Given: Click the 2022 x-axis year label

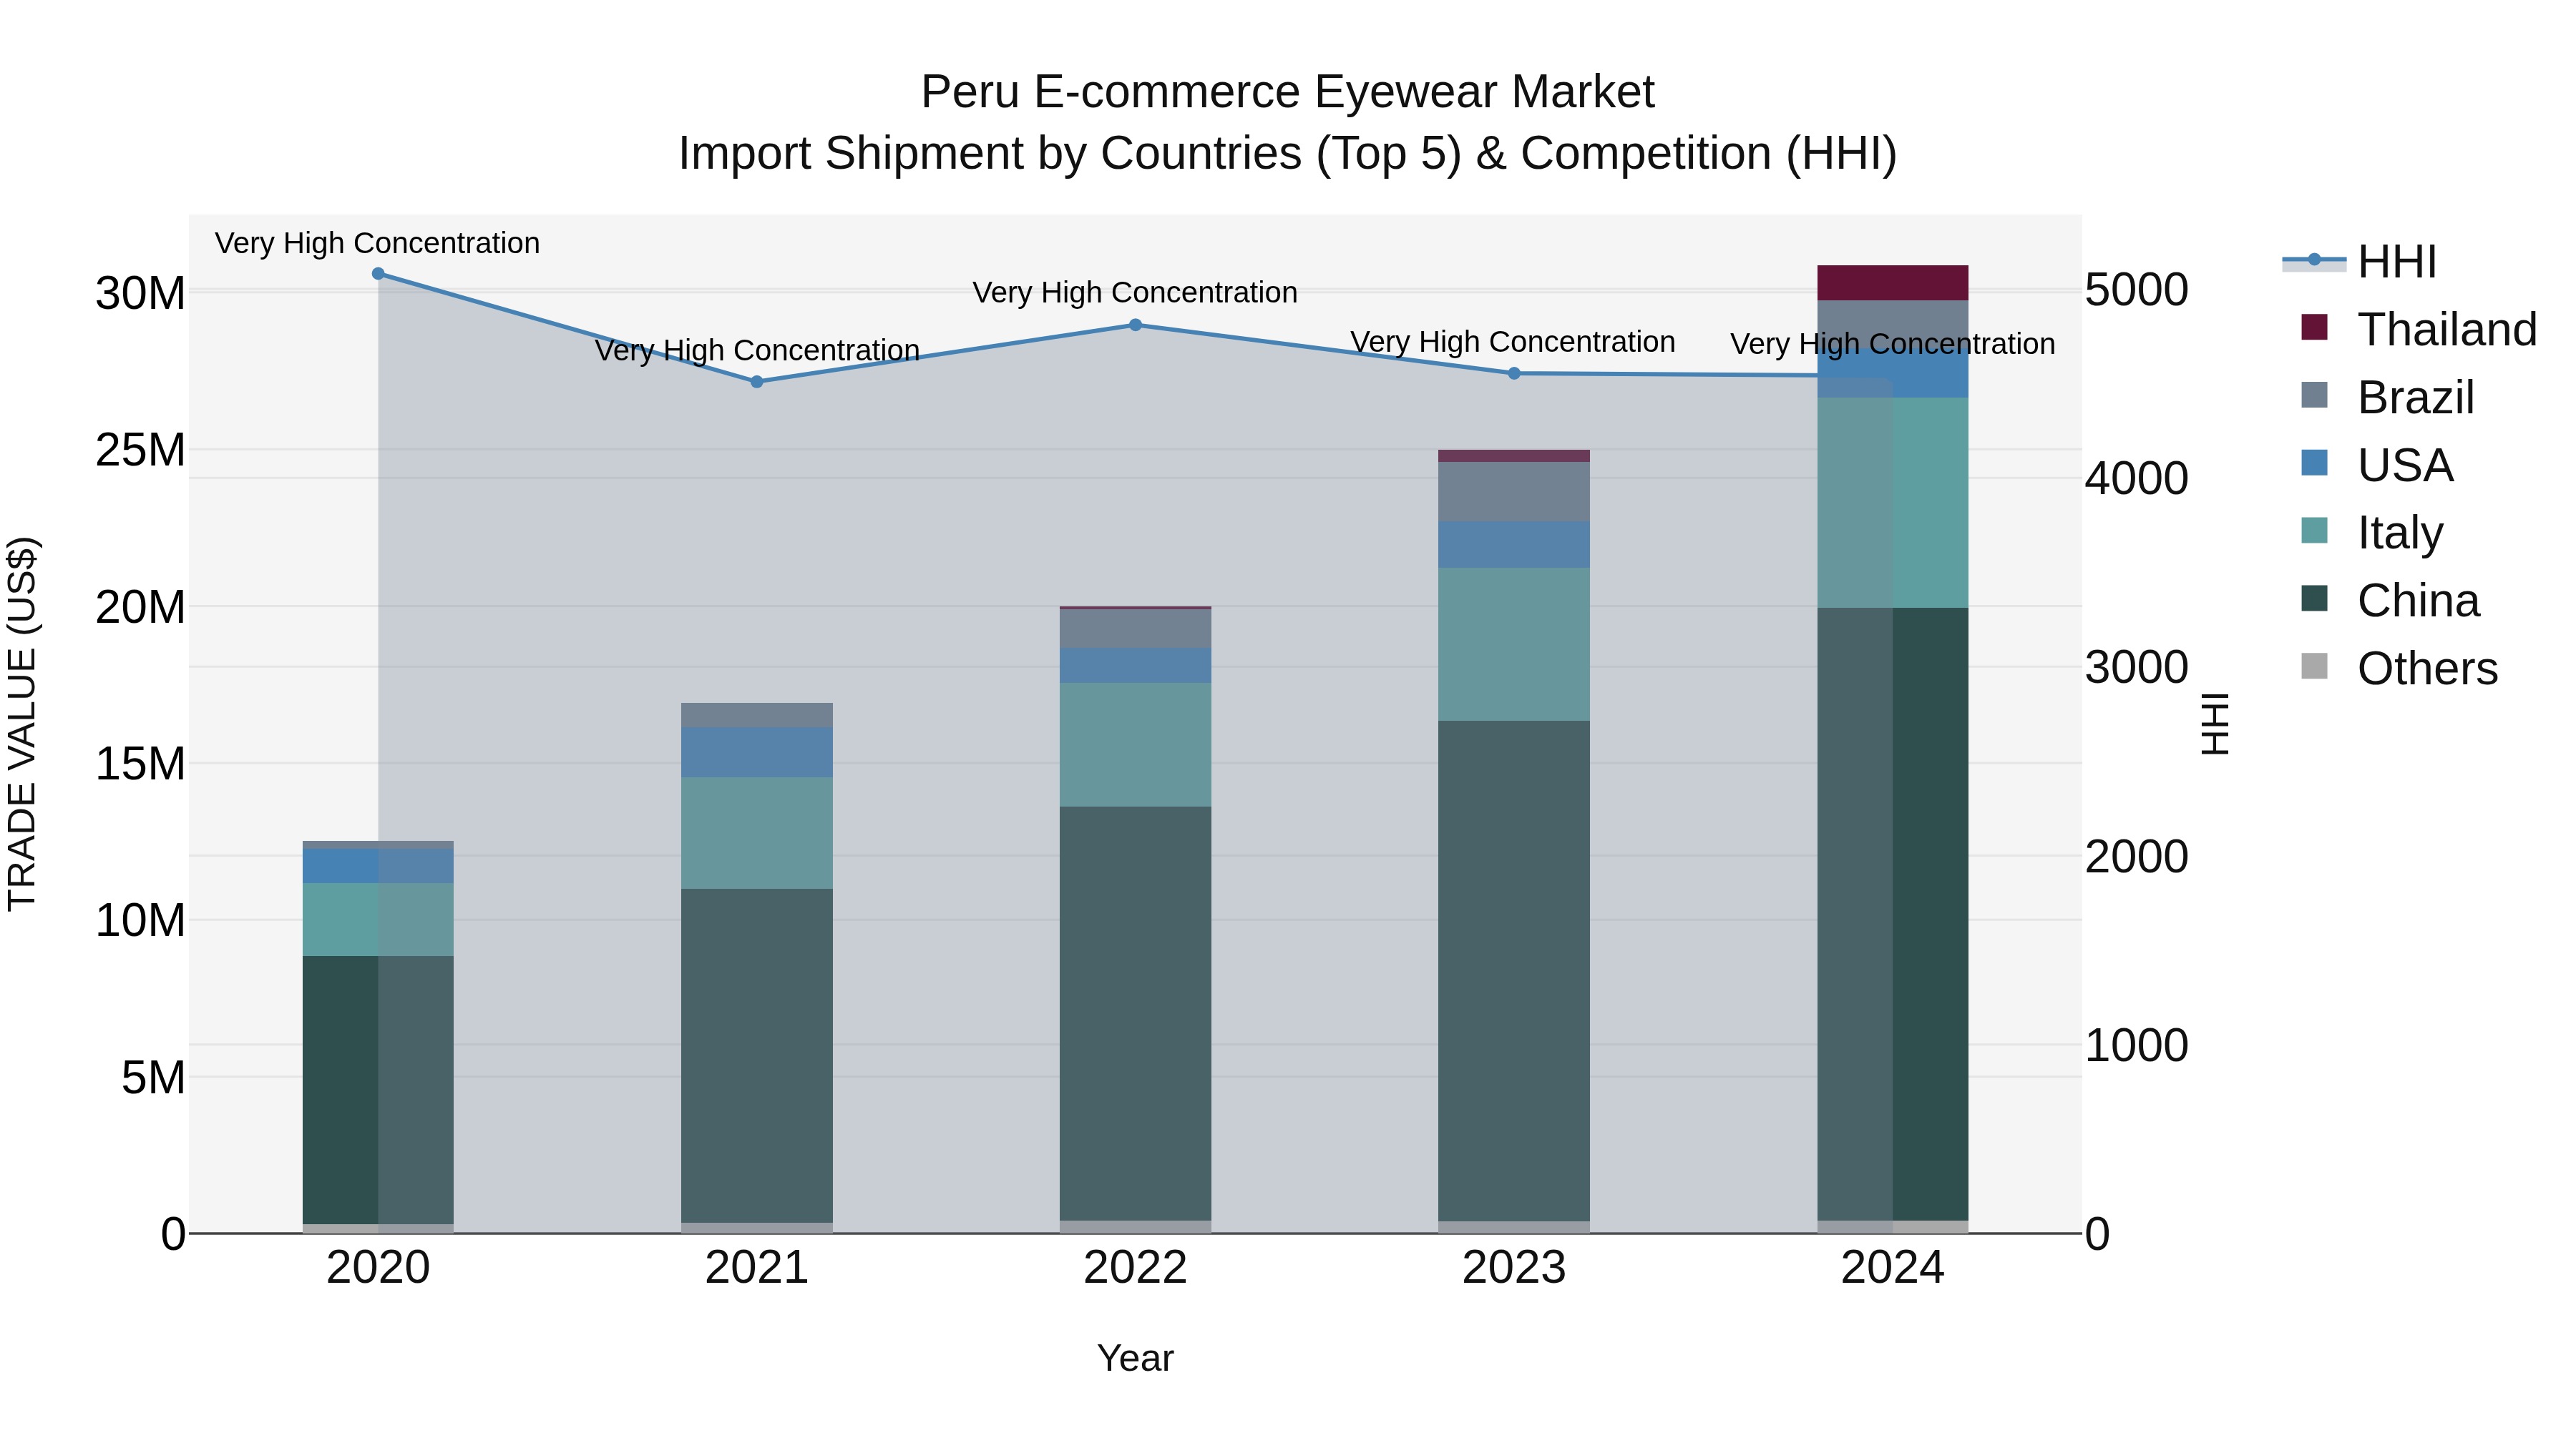Looking at the screenshot, I should click(1135, 1268).
